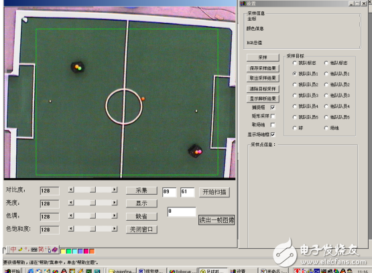
Task: Click the 保存采样结果 button
Action: pyautogui.click(x=263, y=68)
